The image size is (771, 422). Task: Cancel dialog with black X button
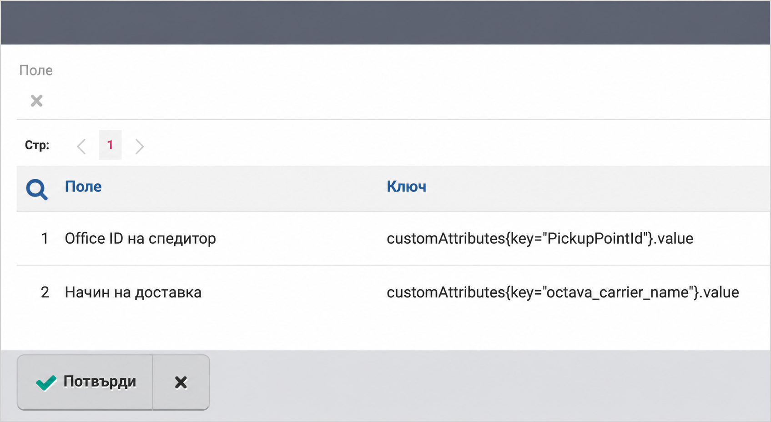coord(181,382)
